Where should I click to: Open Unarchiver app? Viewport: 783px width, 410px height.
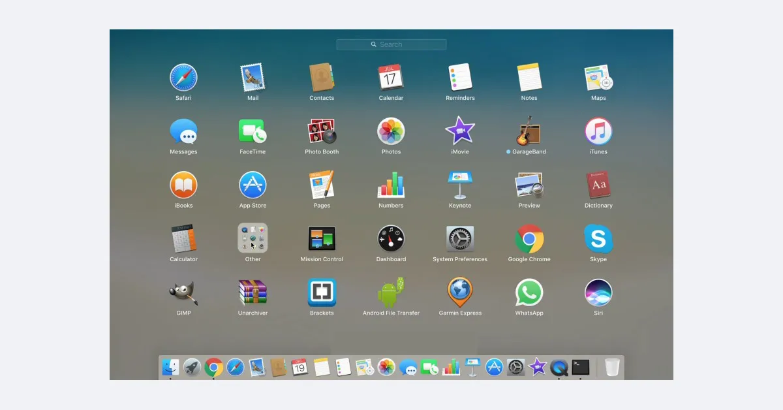click(253, 292)
